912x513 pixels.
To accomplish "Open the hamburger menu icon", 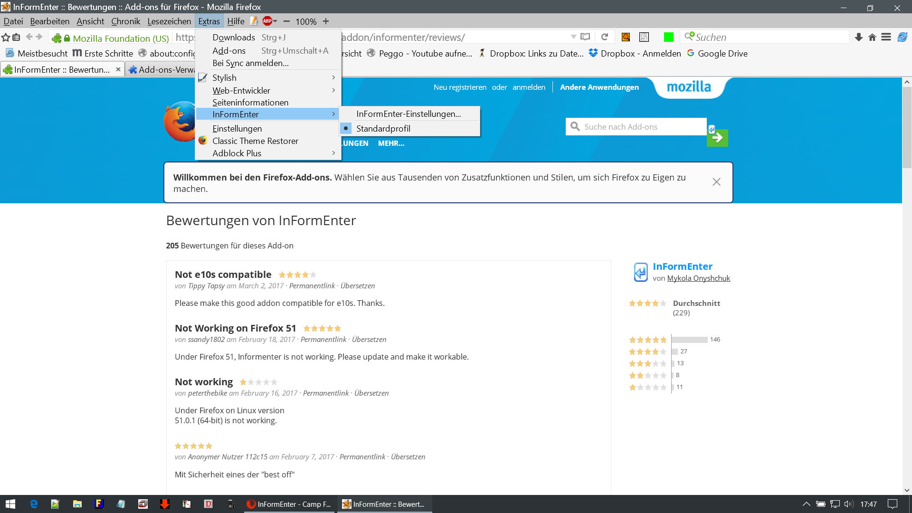I will pos(886,37).
